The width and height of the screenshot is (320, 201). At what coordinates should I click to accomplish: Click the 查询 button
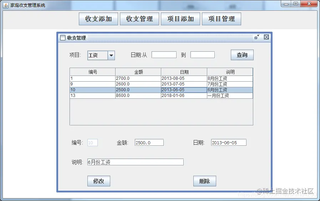point(242,55)
